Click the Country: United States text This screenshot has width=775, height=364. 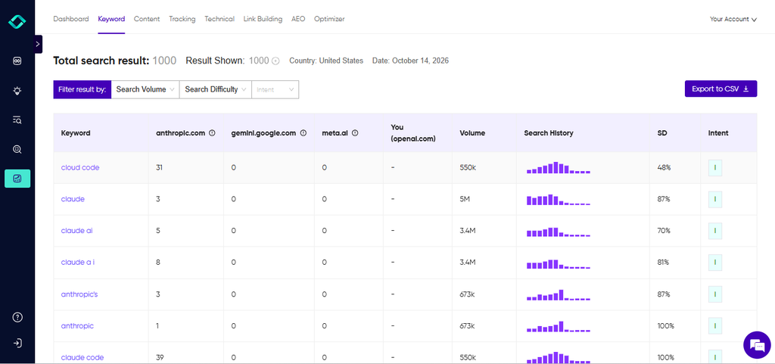pos(326,61)
